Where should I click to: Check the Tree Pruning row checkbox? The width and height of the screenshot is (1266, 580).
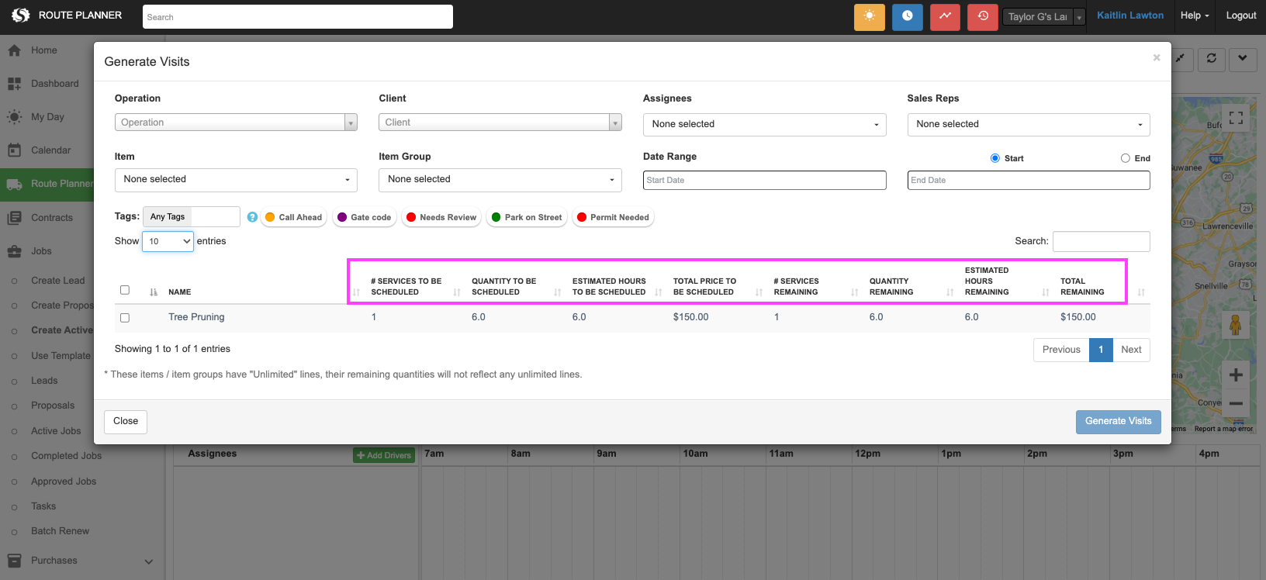point(125,318)
